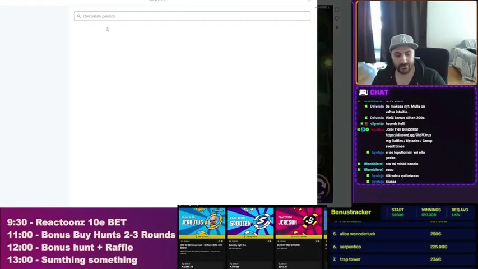This screenshot has height=269, width=478.
Task: Click the streamer webcam feed
Action: click(416, 43)
